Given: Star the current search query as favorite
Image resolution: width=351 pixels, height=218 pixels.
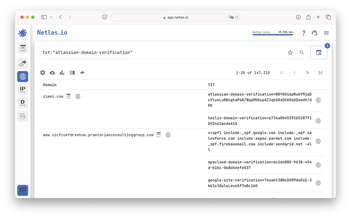Looking at the screenshot, I should click(290, 53).
